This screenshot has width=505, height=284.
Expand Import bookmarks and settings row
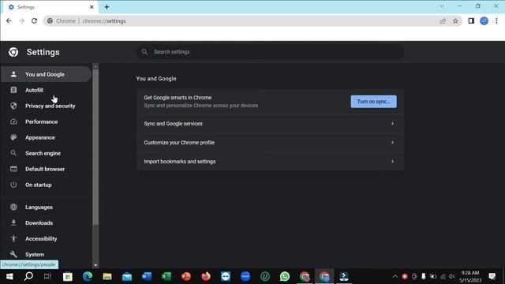click(270, 162)
